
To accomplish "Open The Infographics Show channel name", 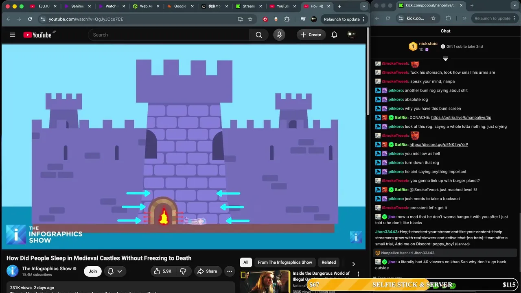I will (x=47, y=269).
